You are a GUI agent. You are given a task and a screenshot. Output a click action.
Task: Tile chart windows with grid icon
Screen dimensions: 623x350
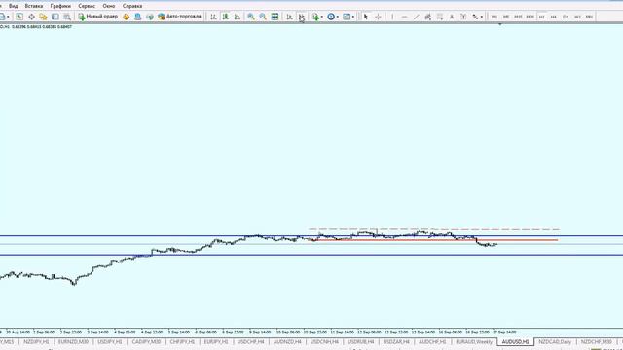(275, 17)
